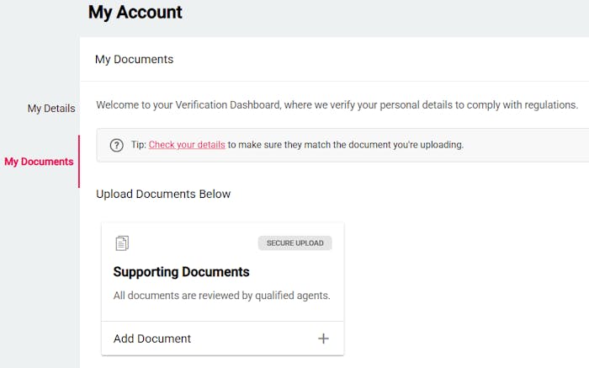Click the 'Tip:' label in the banner
The height and width of the screenshot is (368, 589).
(139, 145)
